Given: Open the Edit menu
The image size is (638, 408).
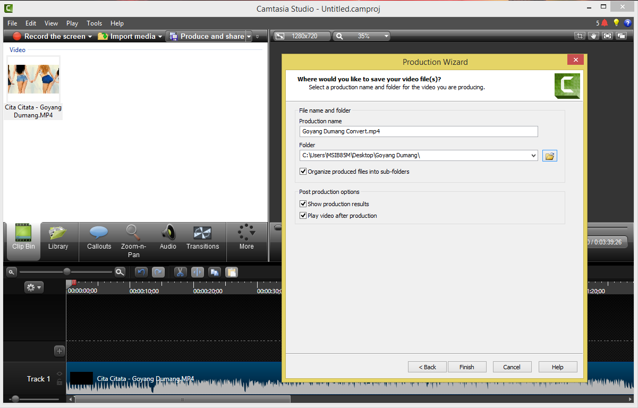Looking at the screenshot, I should pyautogui.click(x=31, y=23).
